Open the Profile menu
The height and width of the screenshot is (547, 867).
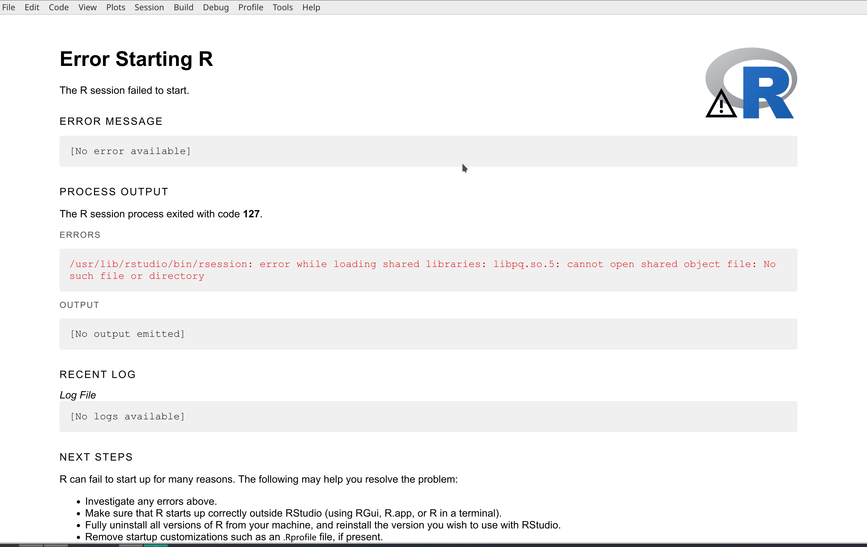(250, 7)
